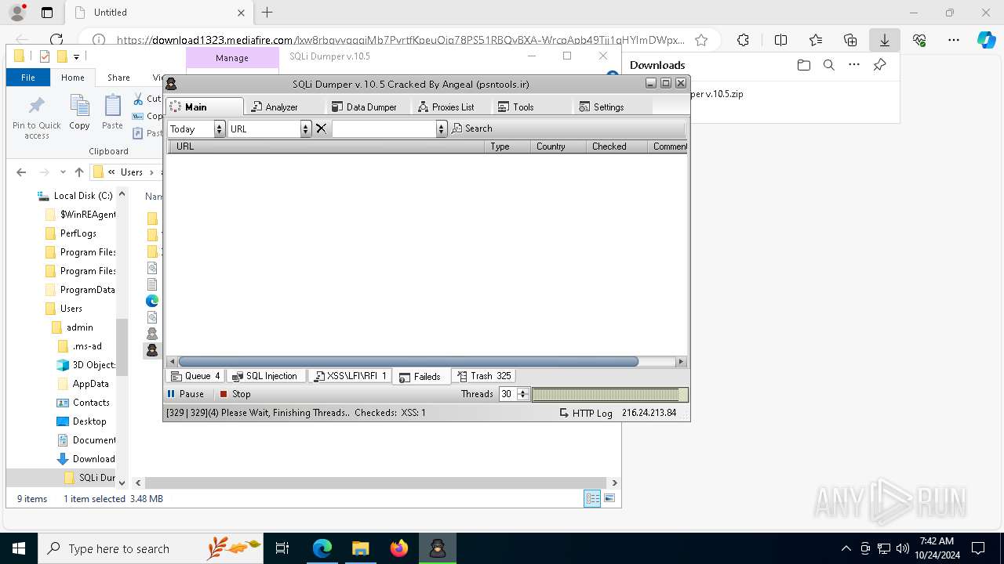
Task: Switch to the SQL Injection bottom tab
Action: point(266,376)
